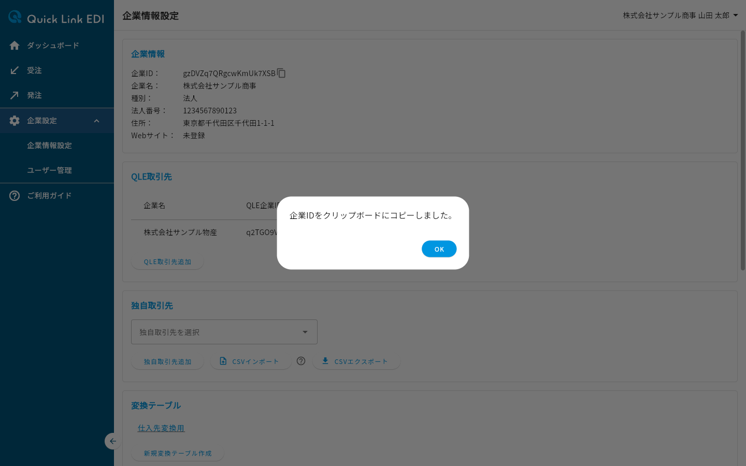
Task: Open 企業情報設定 in the sidebar
Action: point(49,145)
